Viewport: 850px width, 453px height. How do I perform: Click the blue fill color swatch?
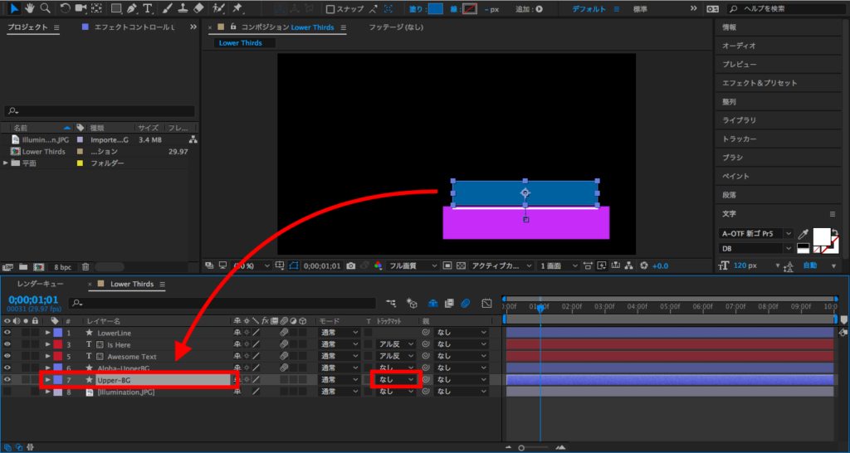[436, 9]
